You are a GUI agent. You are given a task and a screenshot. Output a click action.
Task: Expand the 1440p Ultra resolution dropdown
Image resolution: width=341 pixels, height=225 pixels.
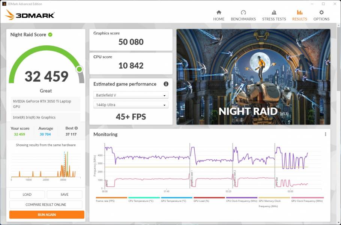click(131, 105)
